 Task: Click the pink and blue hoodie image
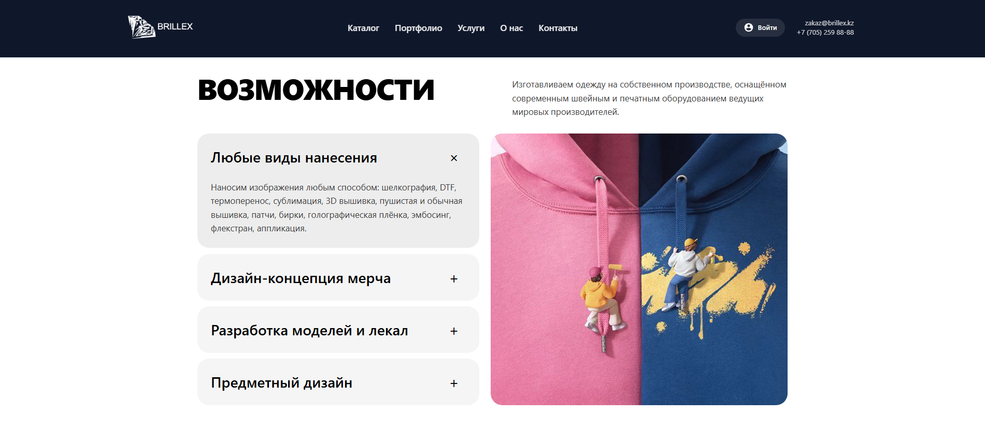(x=639, y=269)
